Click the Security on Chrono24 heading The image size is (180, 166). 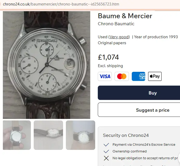click(x=126, y=135)
